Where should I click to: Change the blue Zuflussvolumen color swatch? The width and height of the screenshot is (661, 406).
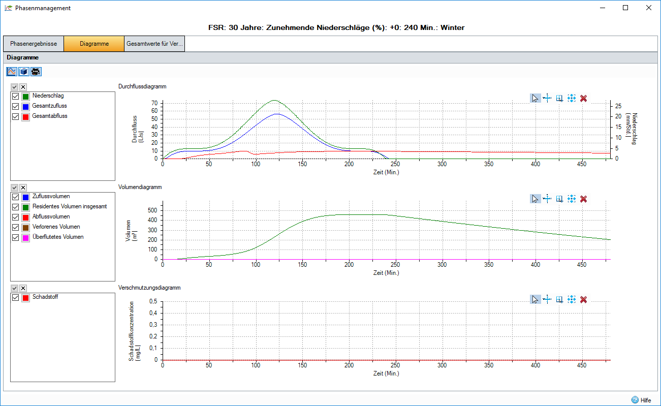tap(25, 197)
